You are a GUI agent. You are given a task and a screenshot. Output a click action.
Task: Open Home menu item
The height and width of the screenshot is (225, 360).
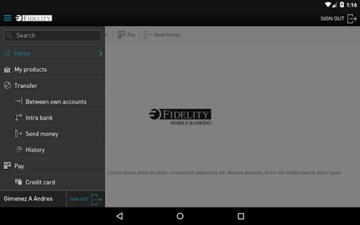tap(52, 53)
